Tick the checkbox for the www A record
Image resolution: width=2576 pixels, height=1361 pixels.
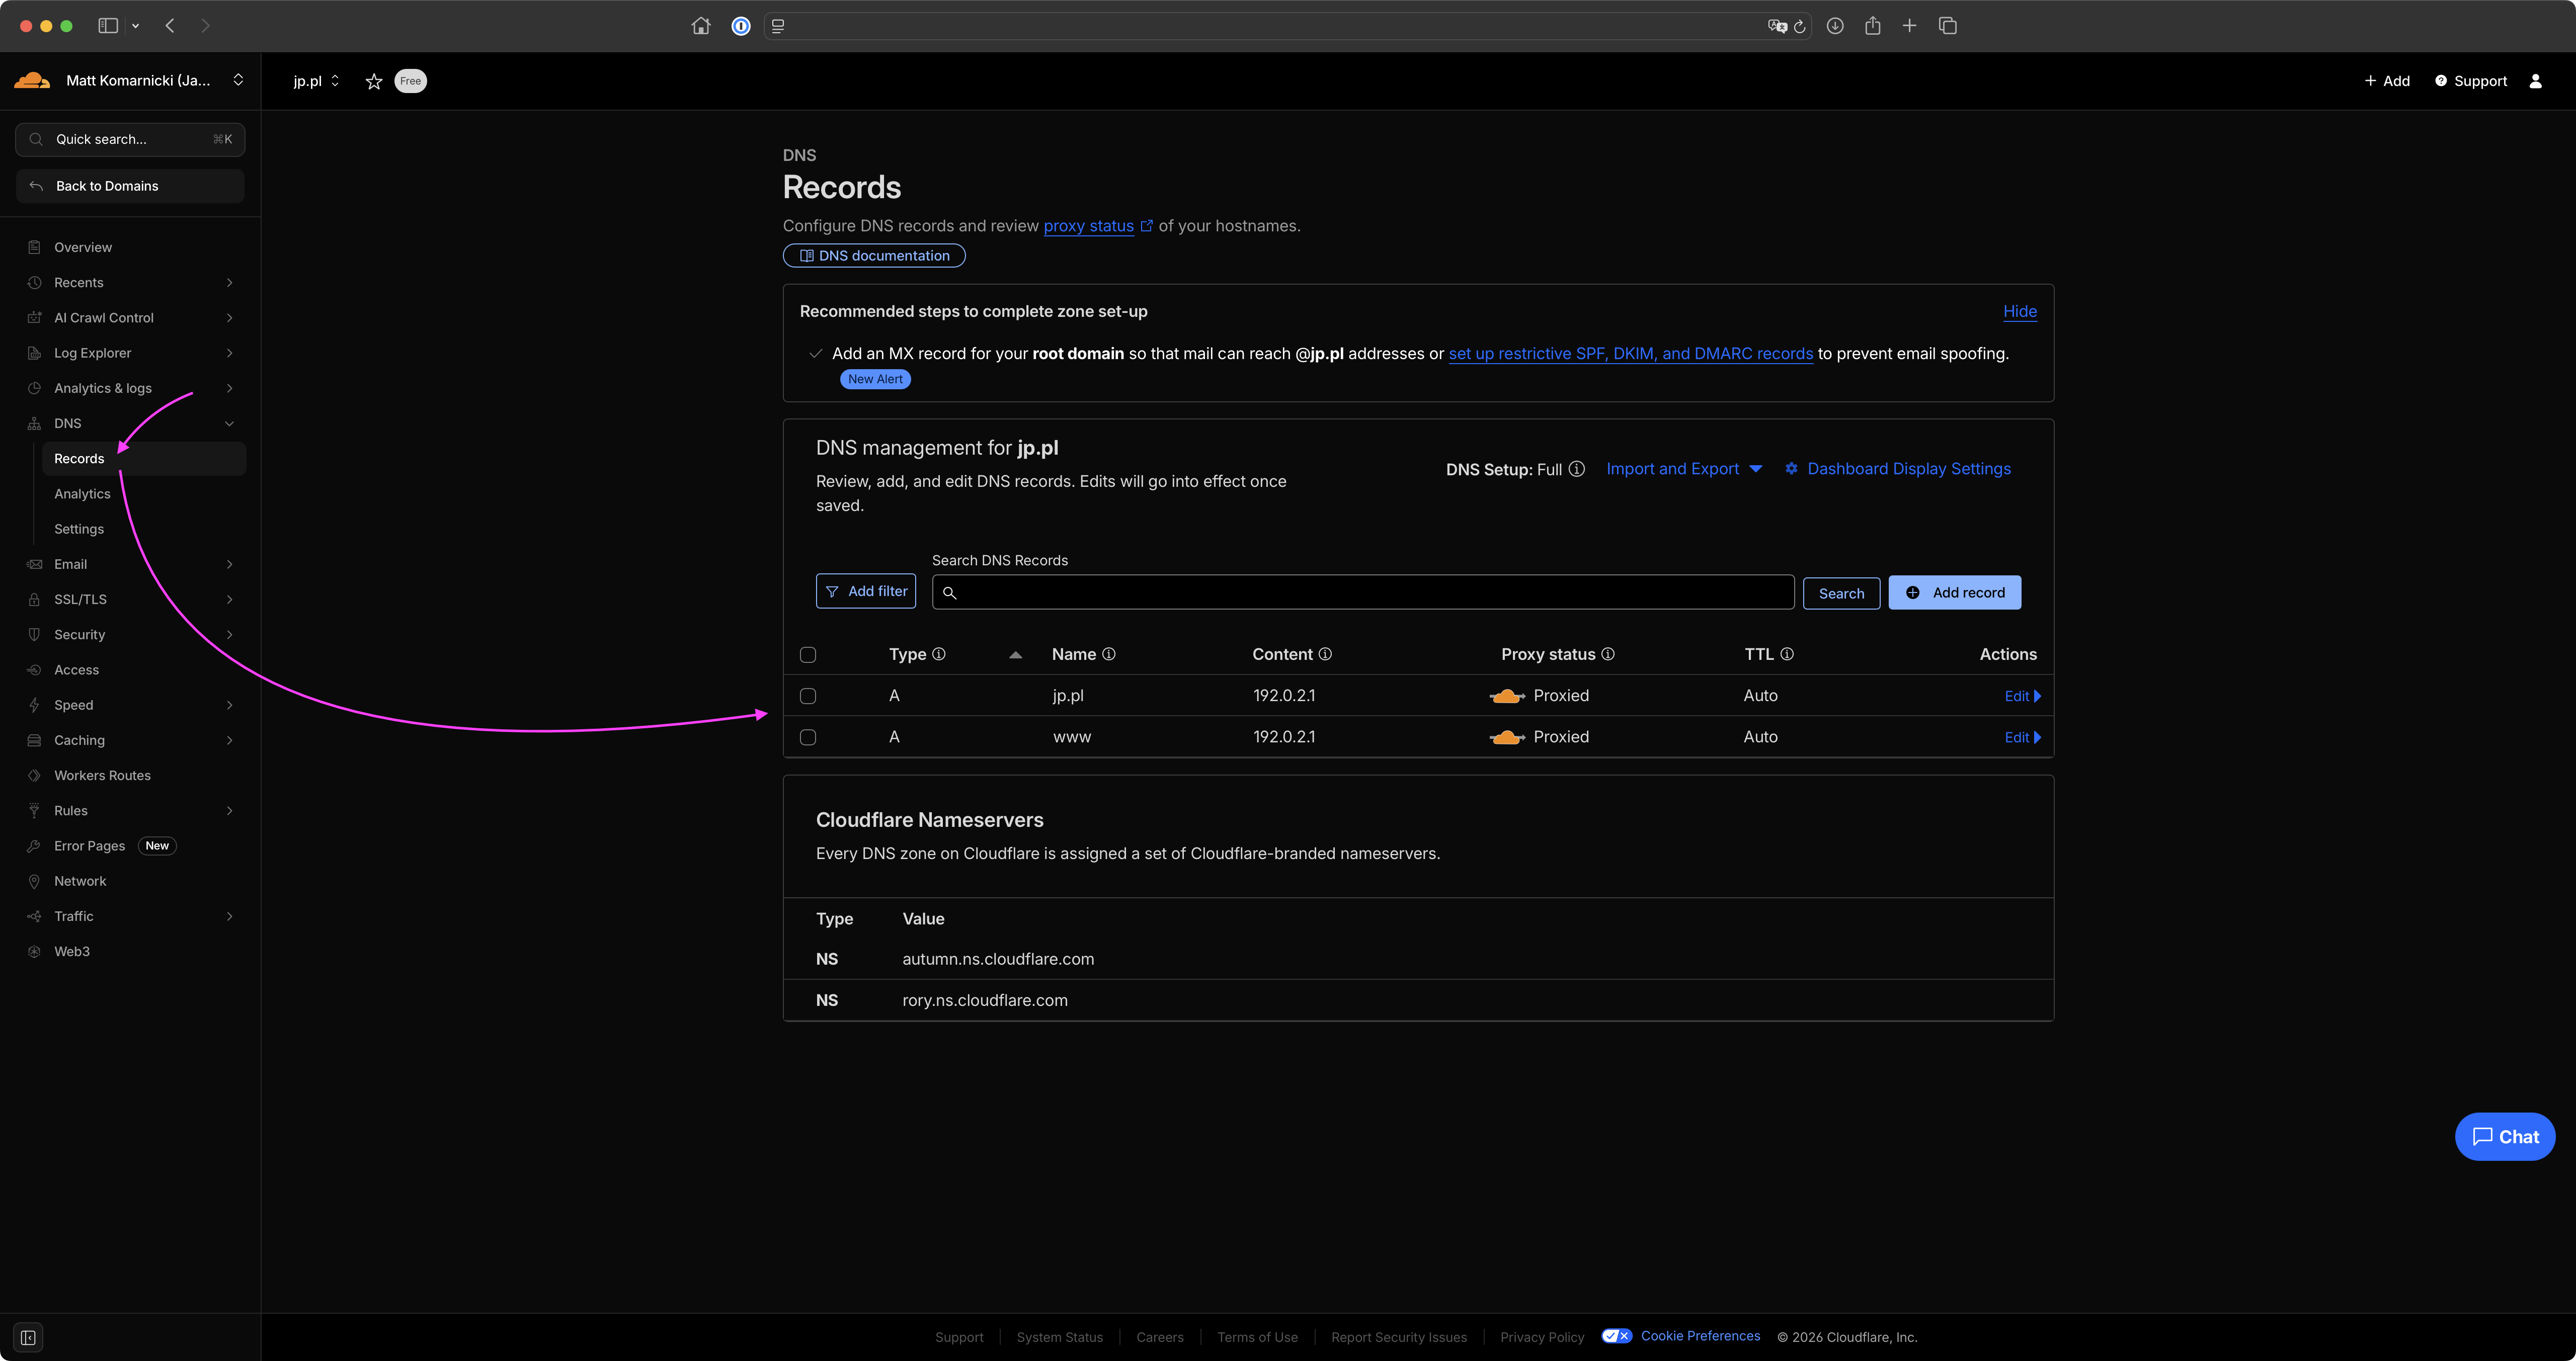click(x=808, y=737)
